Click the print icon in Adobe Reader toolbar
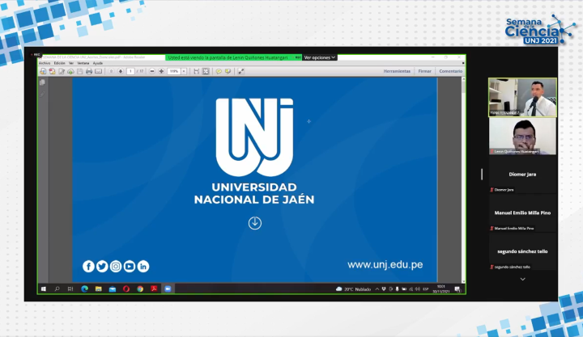The width and height of the screenshot is (583, 337). click(x=88, y=71)
